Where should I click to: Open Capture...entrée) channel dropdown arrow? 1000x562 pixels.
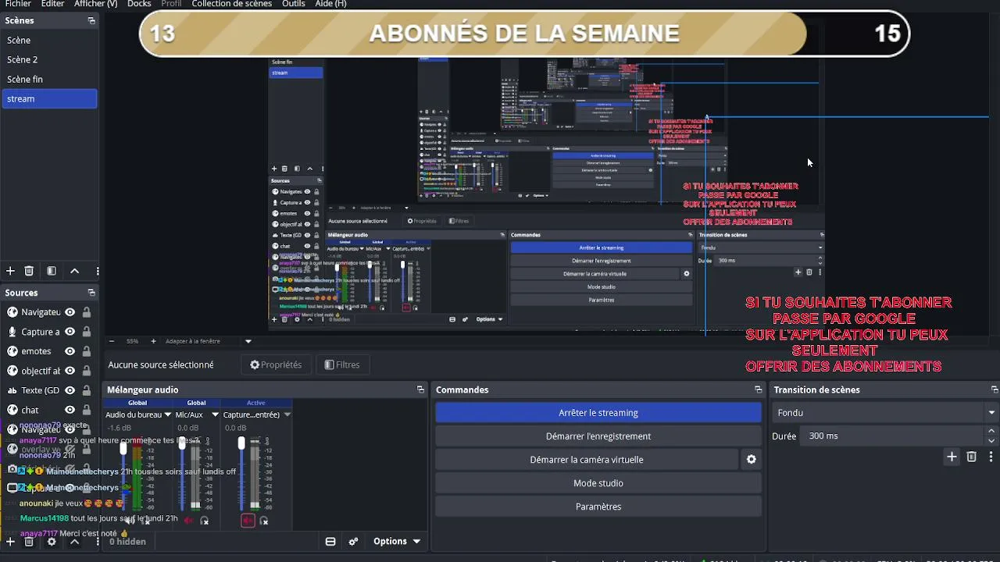(x=287, y=414)
